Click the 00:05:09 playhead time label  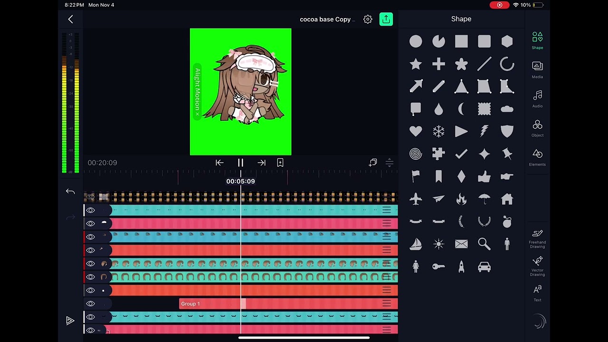click(x=240, y=181)
